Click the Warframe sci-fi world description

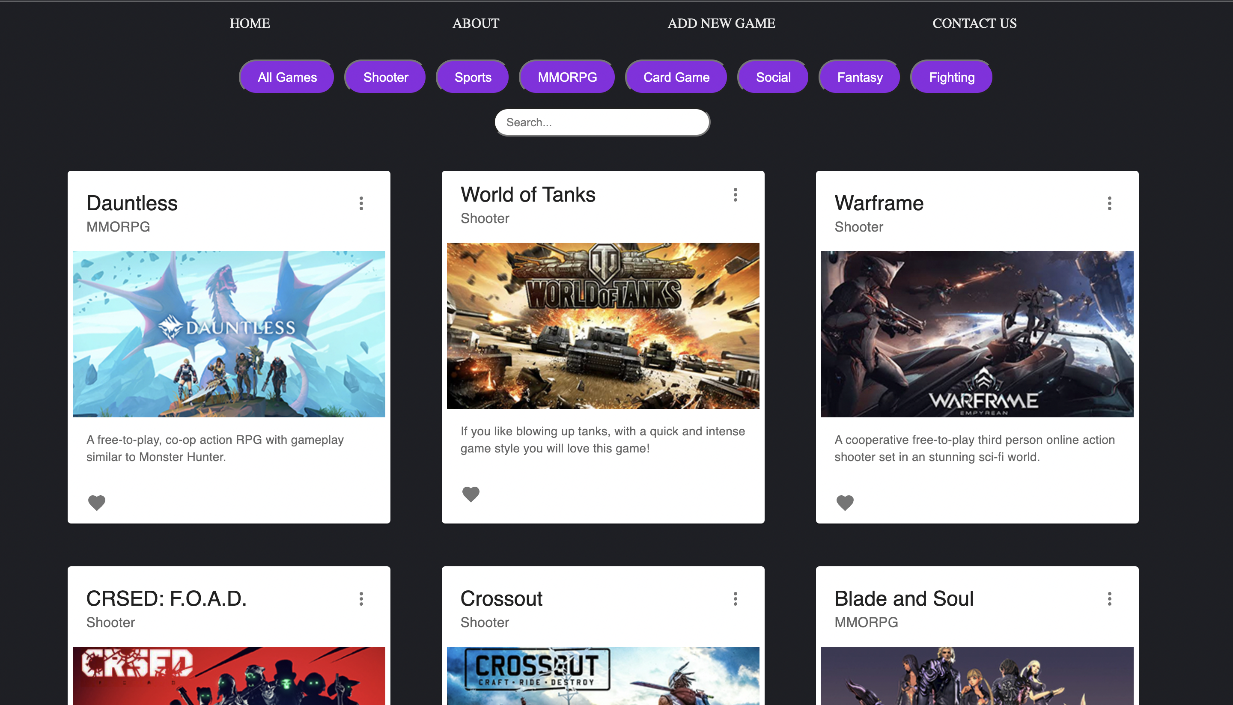974,448
